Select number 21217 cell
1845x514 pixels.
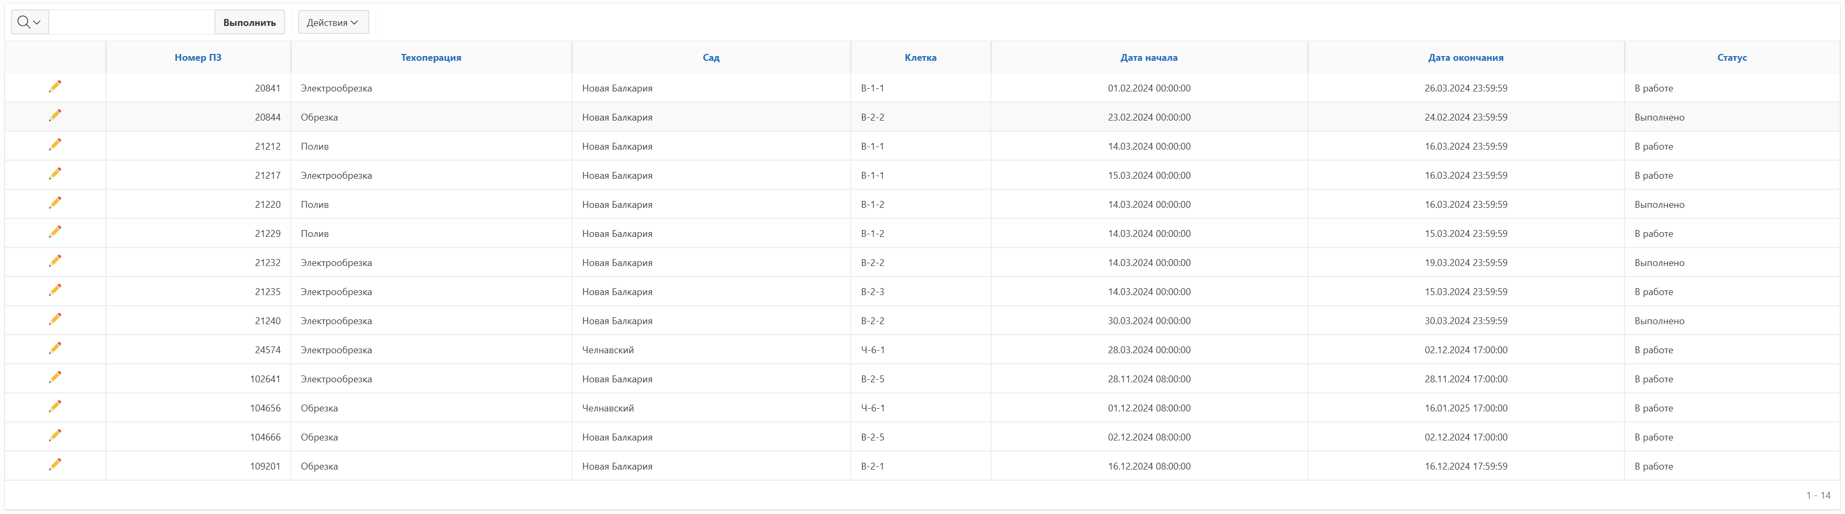pyautogui.click(x=268, y=175)
